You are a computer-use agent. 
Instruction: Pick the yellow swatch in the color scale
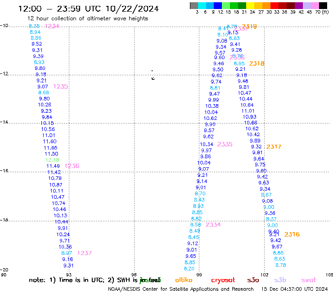point(250,5)
